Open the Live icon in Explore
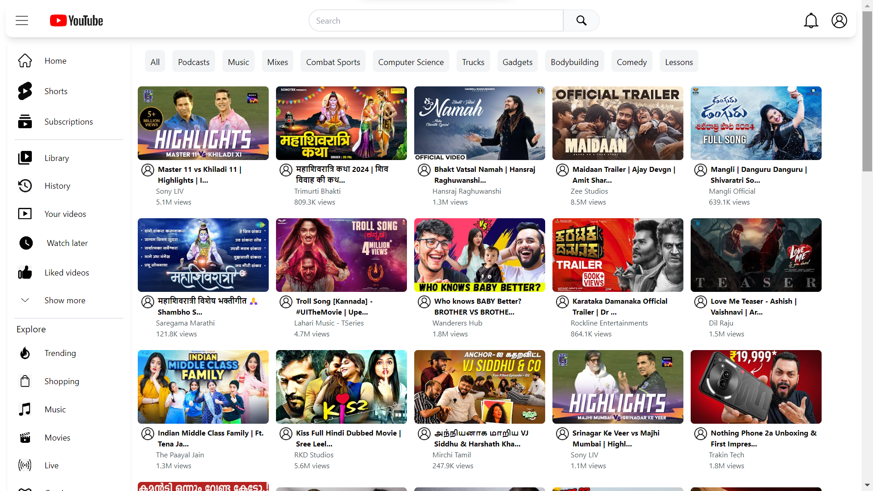This screenshot has height=491, width=873. (25, 465)
